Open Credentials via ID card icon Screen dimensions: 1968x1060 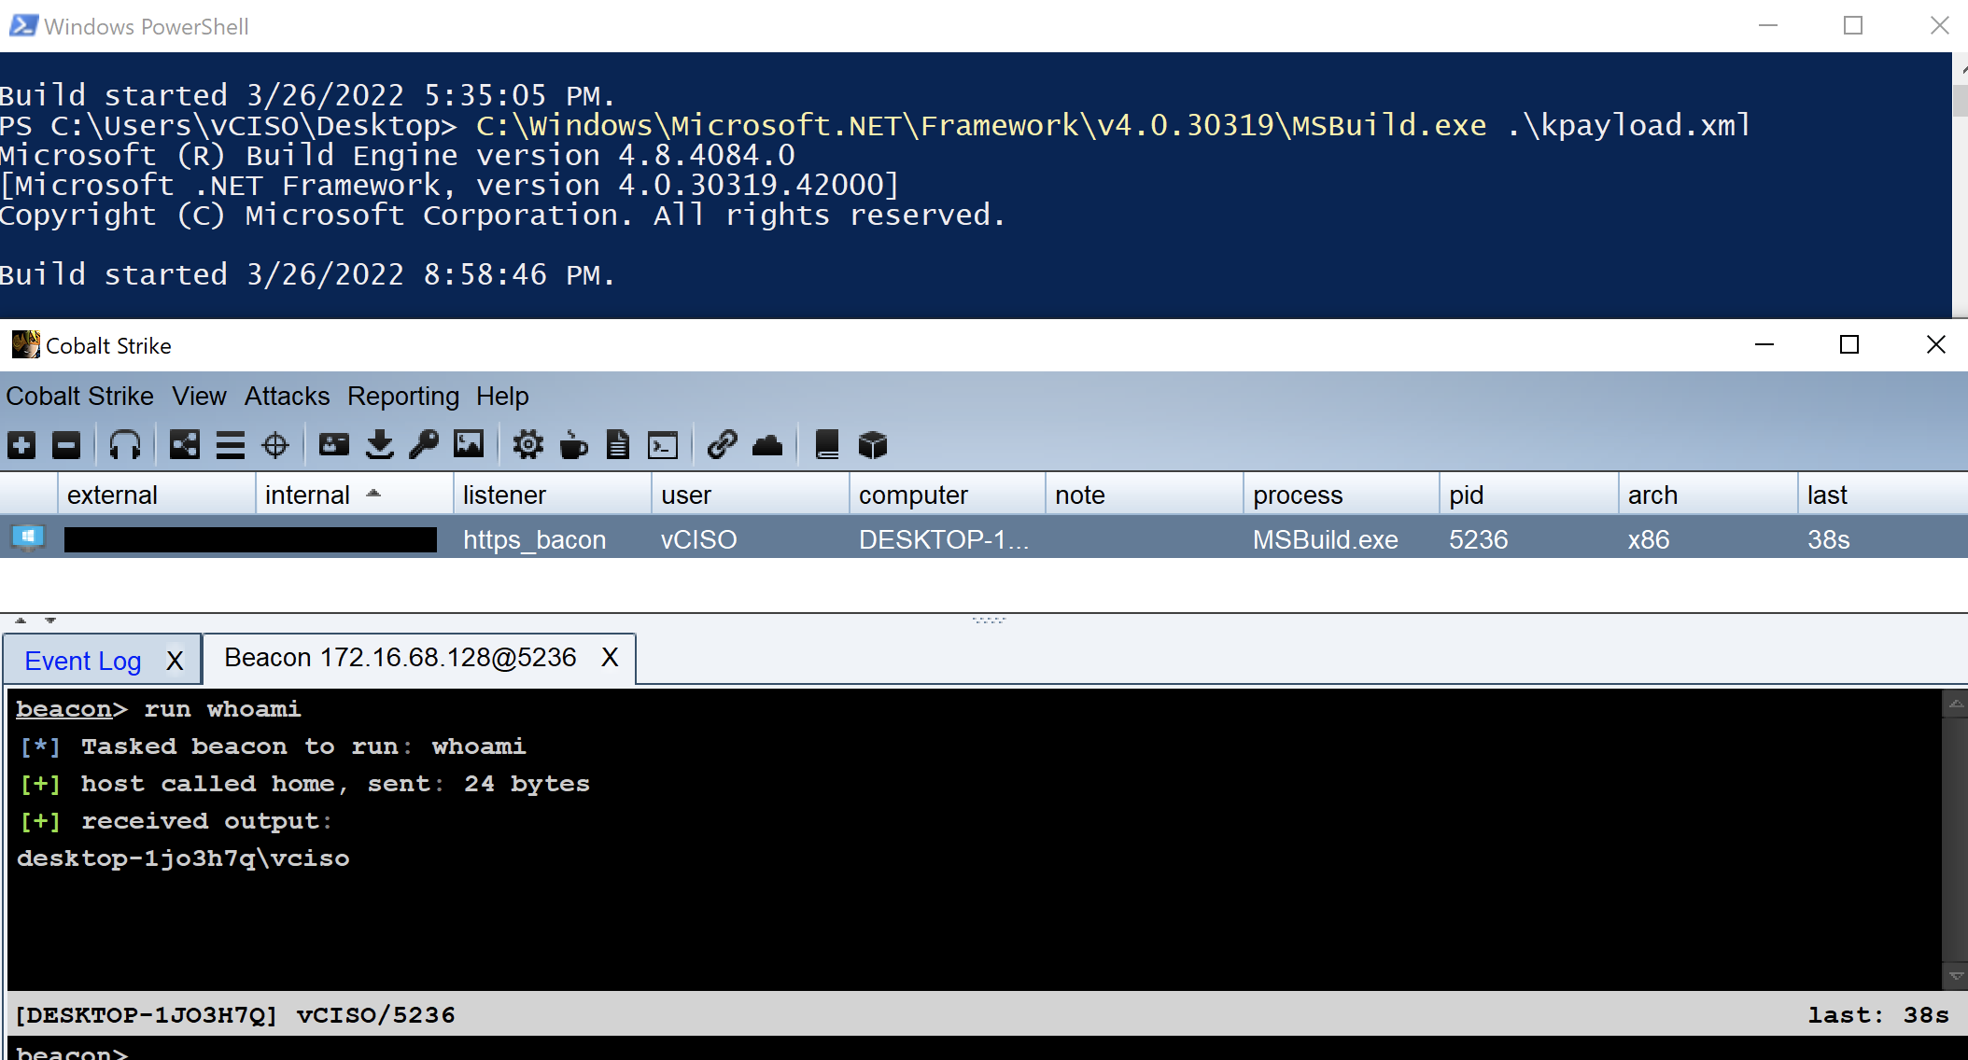pos(334,445)
